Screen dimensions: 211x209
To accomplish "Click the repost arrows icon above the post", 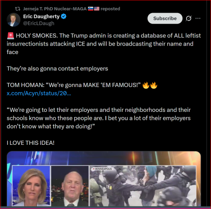I will (x=18, y=9).
